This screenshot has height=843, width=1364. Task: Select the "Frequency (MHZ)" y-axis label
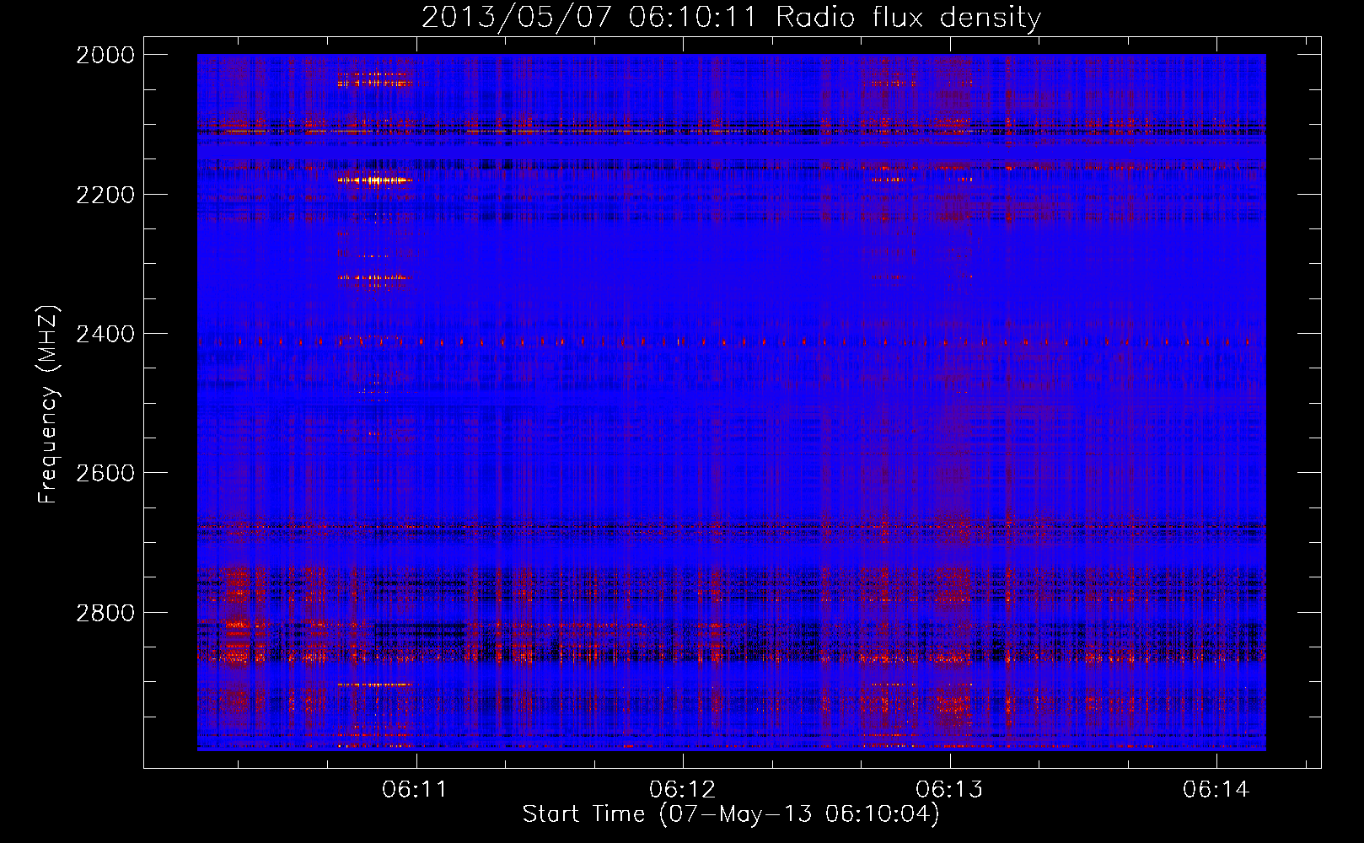coord(49,405)
